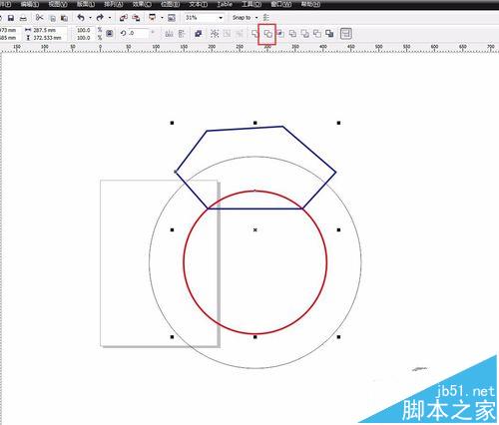Click the bottom-right selection handle
This screenshot has height=425, width=499.
(x=338, y=337)
